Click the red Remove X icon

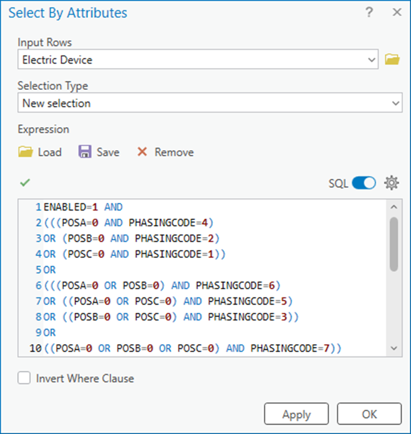[142, 152]
